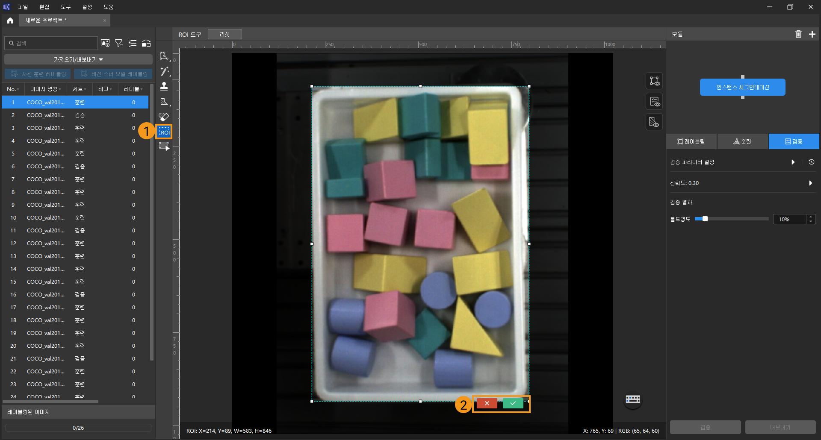821x440 pixels.
Task: Activate the ROI tool in the toolbar
Action: [164, 132]
